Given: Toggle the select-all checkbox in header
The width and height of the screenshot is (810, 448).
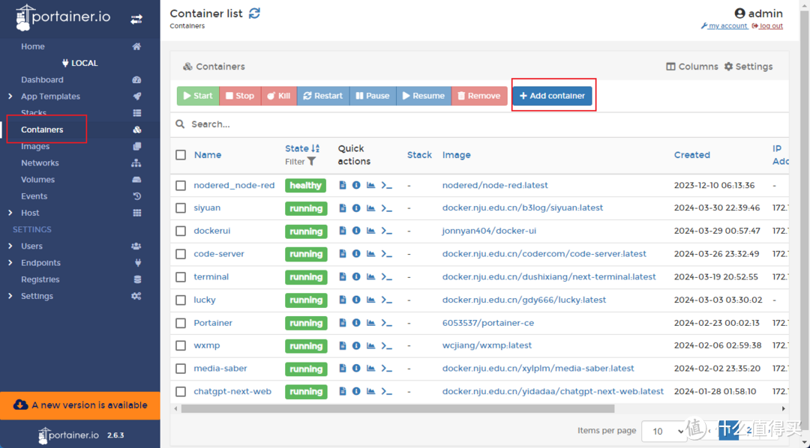Looking at the screenshot, I should [181, 155].
